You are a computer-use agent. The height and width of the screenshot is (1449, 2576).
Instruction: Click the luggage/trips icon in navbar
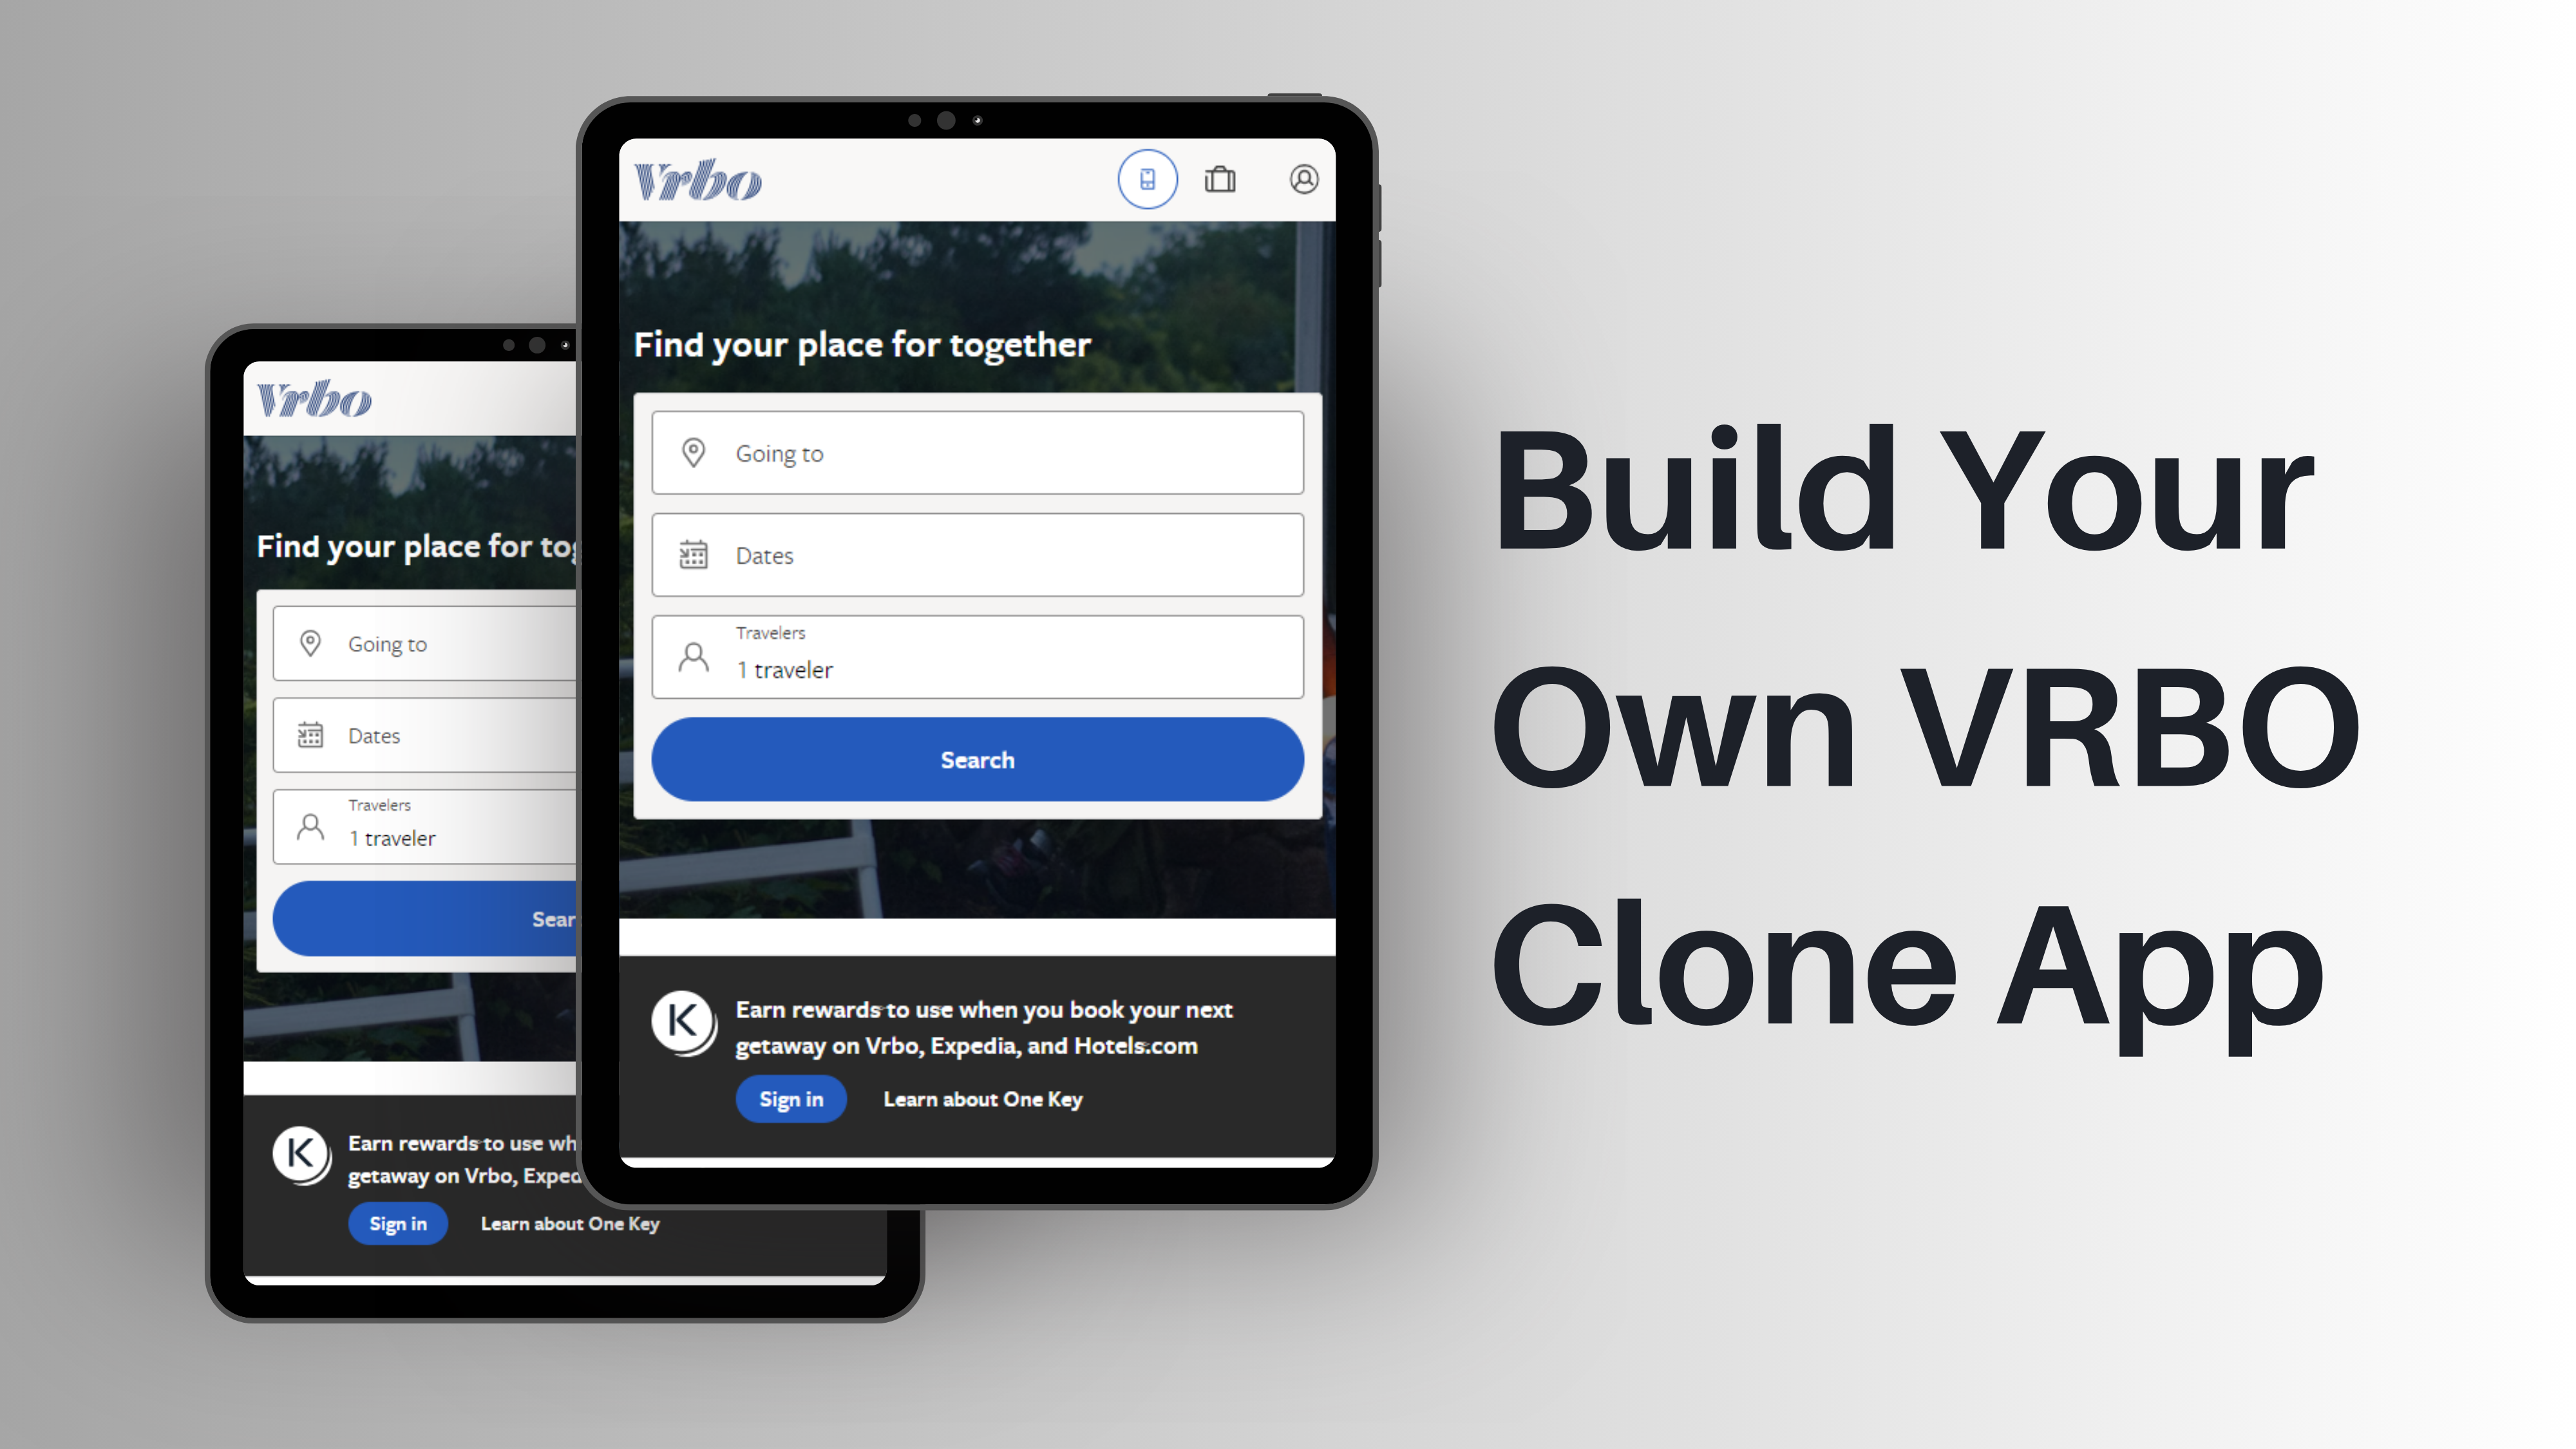coord(1222,178)
